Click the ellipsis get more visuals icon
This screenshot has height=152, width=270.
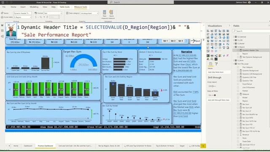220,51
